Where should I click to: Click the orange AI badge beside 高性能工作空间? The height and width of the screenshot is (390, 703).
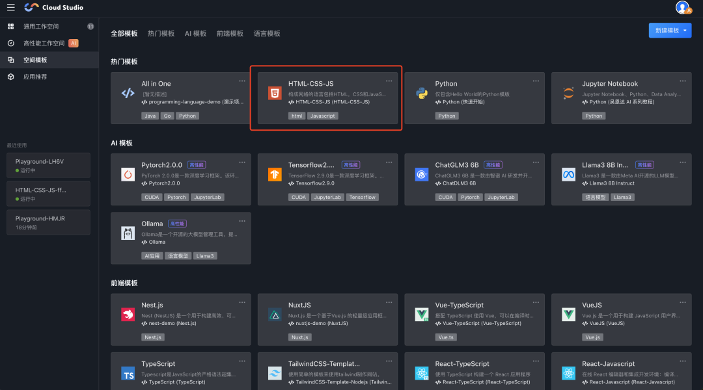[x=74, y=43]
